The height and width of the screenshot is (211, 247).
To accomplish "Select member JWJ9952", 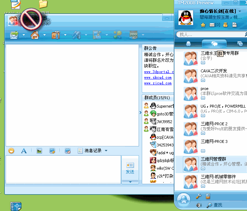I will pos(158,121).
